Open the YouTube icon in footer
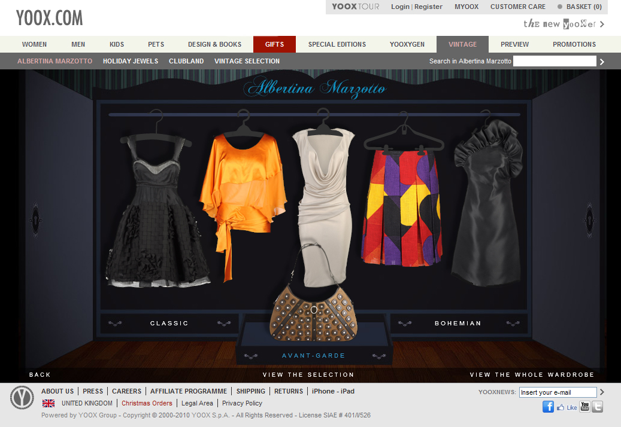The width and height of the screenshot is (621, 427). pyautogui.click(x=585, y=407)
